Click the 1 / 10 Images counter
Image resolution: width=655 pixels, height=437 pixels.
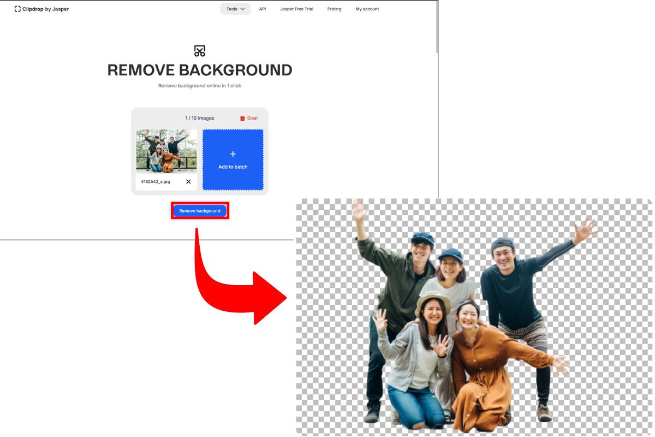tap(200, 118)
